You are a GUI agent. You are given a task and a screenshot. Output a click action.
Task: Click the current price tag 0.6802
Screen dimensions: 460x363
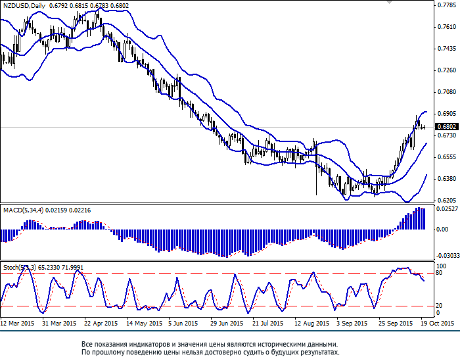click(x=446, y=127)
